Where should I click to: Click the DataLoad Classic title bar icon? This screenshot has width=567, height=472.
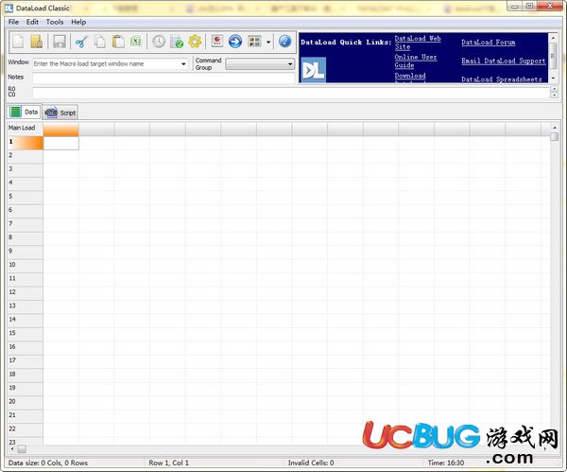click(x=9, y=8)
